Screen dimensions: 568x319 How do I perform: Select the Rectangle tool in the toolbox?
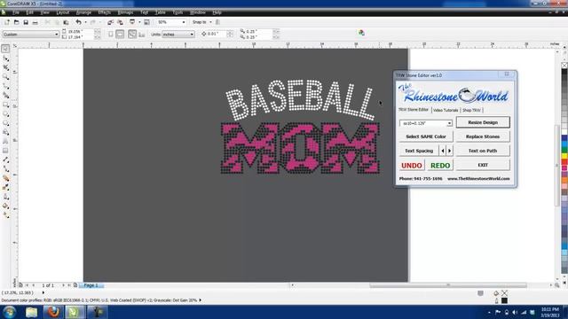5,105
